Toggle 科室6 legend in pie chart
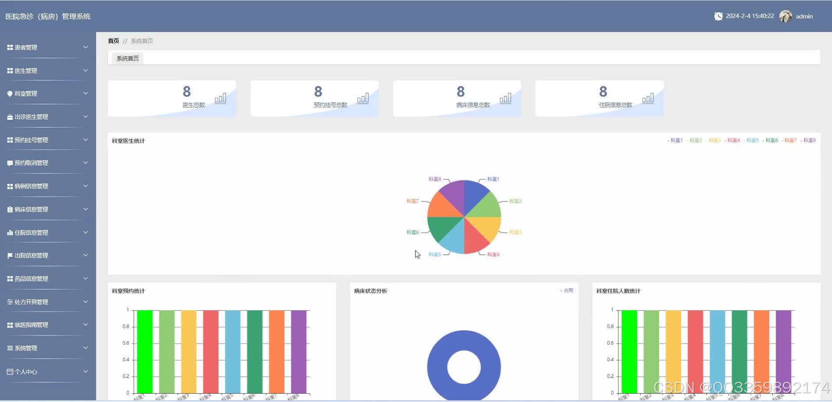The width and height of the screenshot is (832, 402). coord(771,140)
